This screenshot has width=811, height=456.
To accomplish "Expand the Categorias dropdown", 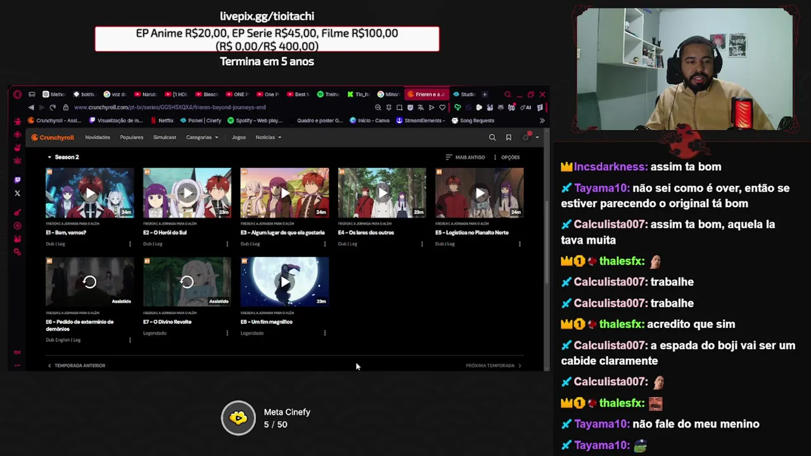I will pyautogui.click(x=202, y=137).
